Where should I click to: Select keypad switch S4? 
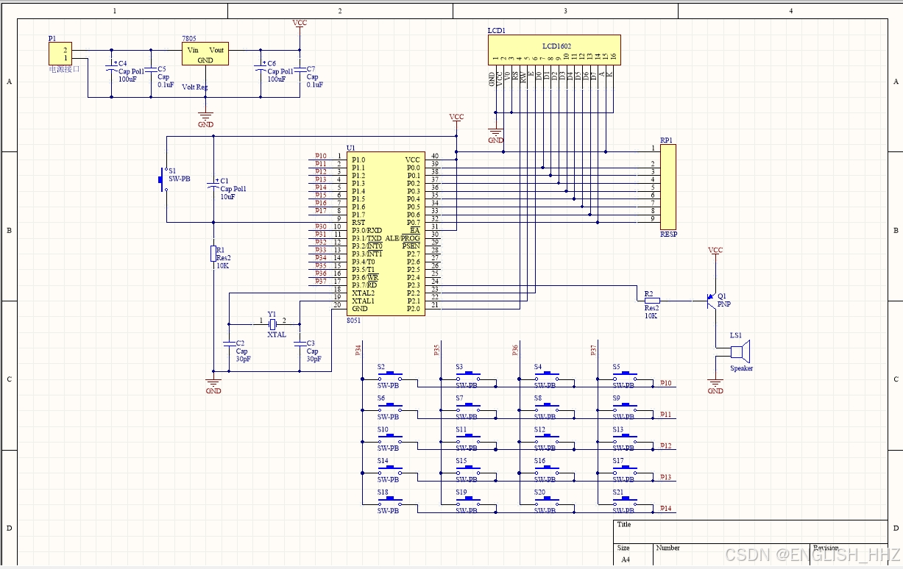click(546, 376)
